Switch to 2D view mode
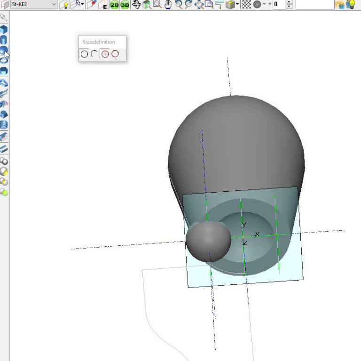Viewport: 361px width, 361px height. 114,5
